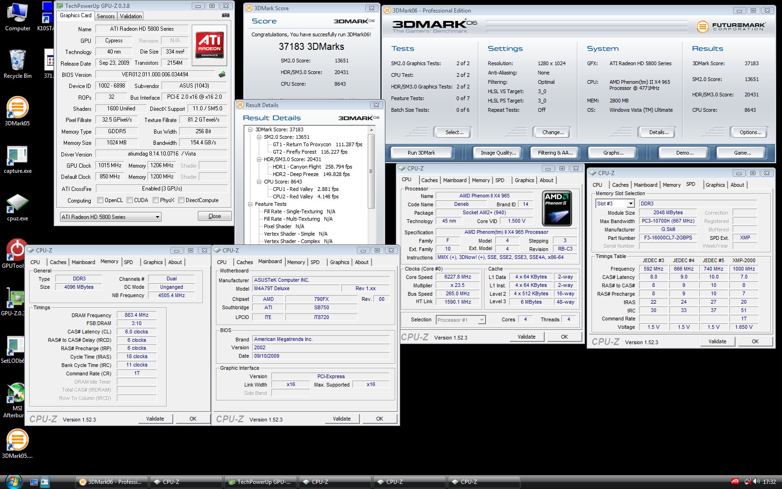Viewport: 782px width, 489px height.
Task: Enable the DirectCompute checkbox in GPU-Z
Action: 181,200
